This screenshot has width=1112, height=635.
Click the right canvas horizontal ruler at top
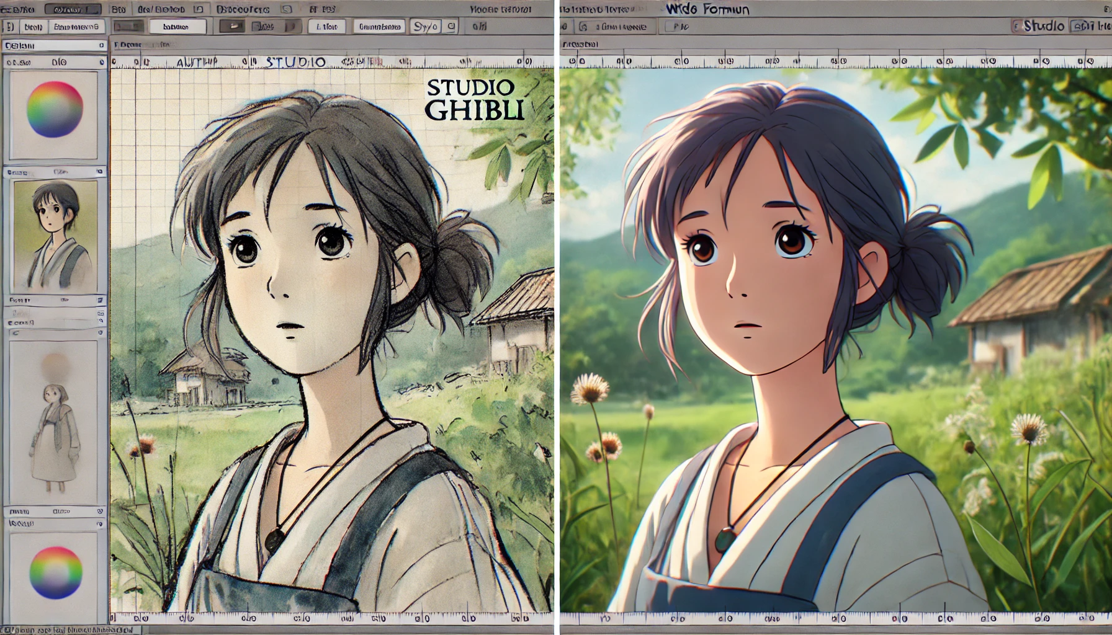tap(835, 61)
